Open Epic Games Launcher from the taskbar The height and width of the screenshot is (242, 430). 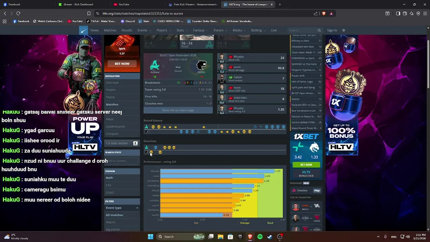click(240, 237)
